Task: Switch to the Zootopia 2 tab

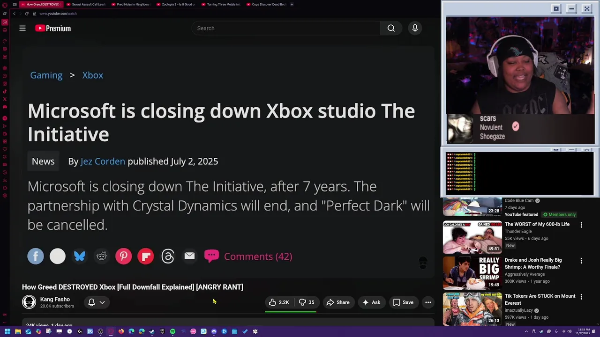Action: pos(176,4)
